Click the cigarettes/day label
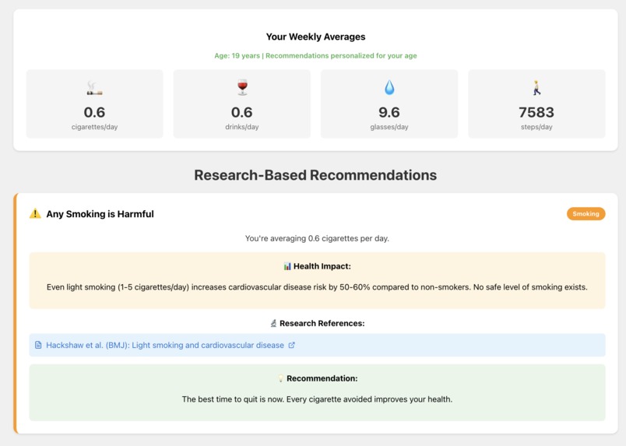The width and height of the screenshot is (626, 446). (x=95, y=127)
